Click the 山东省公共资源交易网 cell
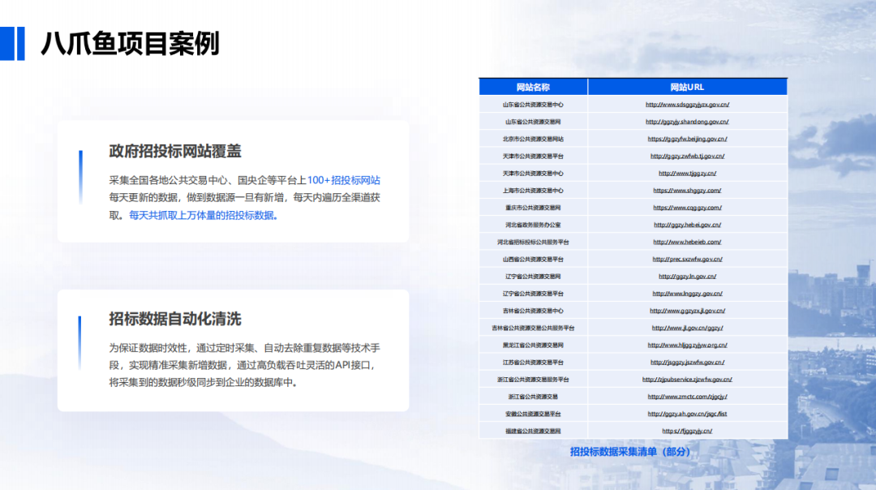Screen dimensions: 876x490 tap(533, 122)
